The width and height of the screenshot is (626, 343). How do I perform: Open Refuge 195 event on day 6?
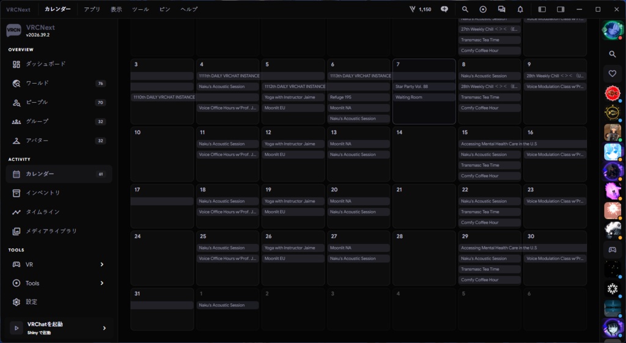point(358,97)
